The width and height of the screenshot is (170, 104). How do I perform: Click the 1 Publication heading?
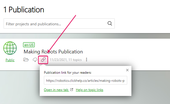(x=24, y=10)
